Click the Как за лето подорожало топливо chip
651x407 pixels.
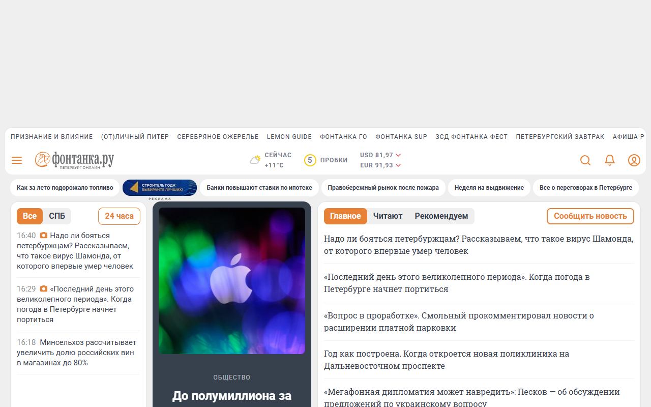tap(65, 188)
